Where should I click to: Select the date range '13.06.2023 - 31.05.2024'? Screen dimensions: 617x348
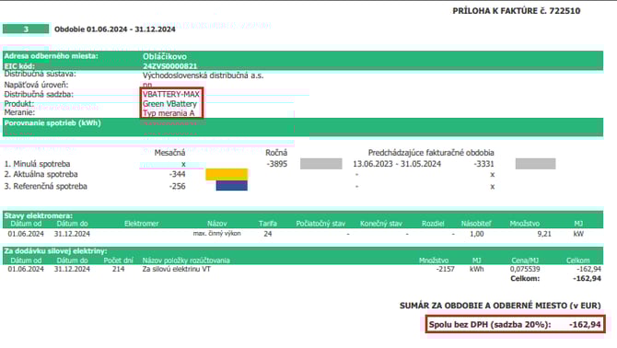(x=397, y=164)
